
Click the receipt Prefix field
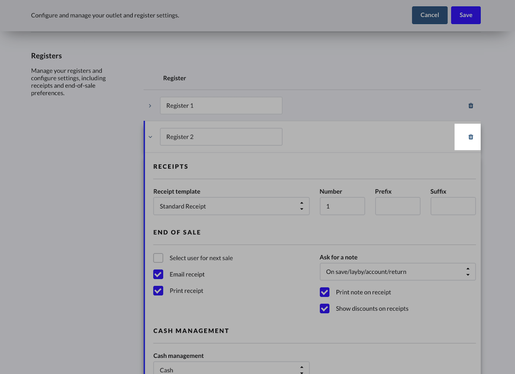click(397, 206)
